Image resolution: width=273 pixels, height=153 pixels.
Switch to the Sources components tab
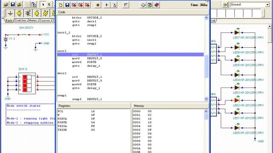coord(45,21)
